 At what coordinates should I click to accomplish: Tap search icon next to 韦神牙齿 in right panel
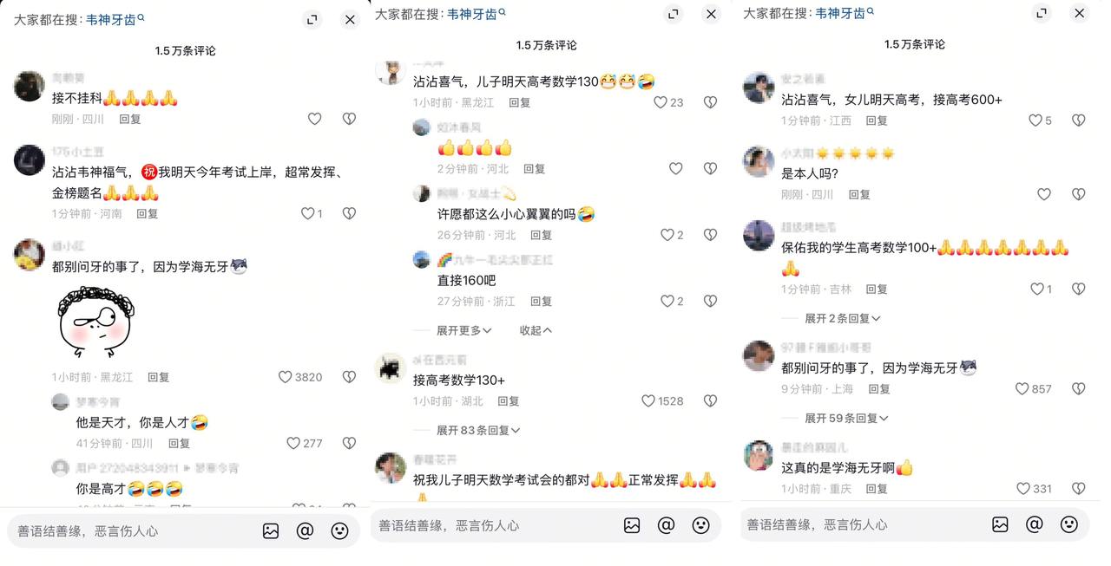tap(871, 11)
